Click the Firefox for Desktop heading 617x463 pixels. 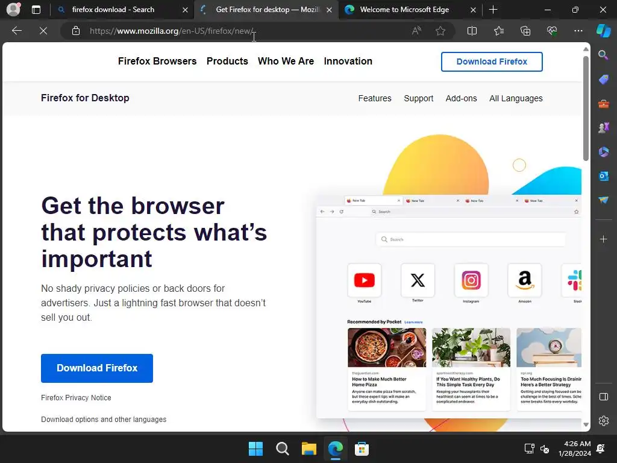pos(85,98)
